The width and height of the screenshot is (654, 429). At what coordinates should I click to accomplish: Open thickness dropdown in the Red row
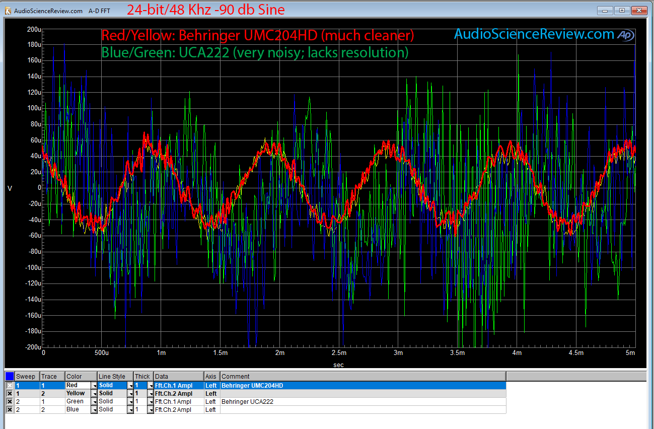click(x=150, y=385)
